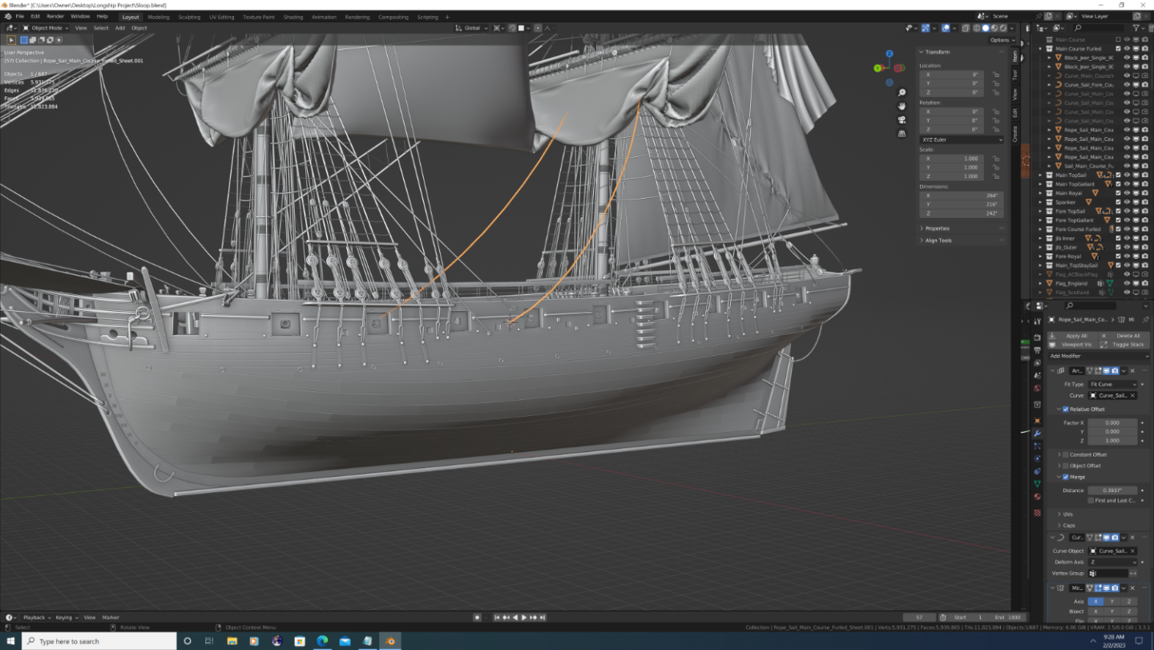Select rendered viewport shading
This screenshot has width=1154, height=650.
[x=1005, y=28]
